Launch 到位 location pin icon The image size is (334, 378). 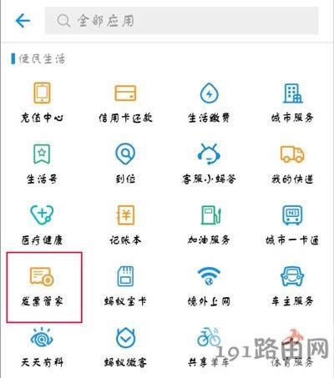click(x=125, y=154)
